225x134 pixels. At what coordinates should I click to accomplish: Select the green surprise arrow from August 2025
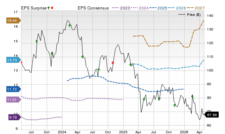click(x=159, y=99)
